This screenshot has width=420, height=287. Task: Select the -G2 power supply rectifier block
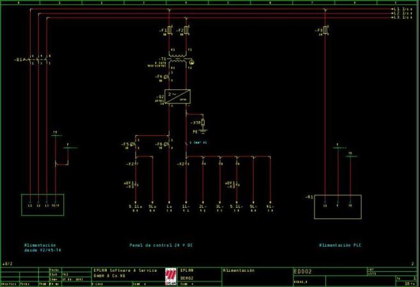point(177,96)
